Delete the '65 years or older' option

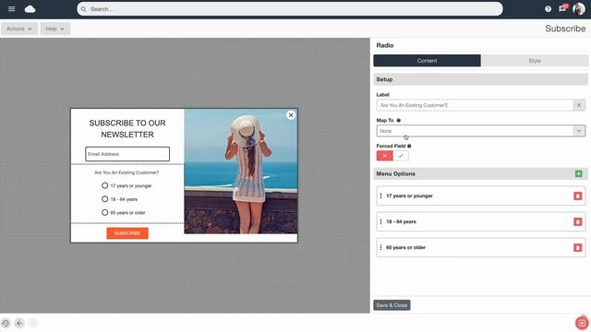[x=577, y=247]
